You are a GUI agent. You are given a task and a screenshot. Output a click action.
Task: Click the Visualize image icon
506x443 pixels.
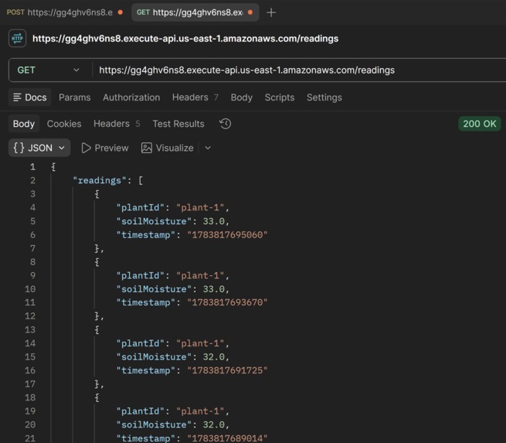147,148
